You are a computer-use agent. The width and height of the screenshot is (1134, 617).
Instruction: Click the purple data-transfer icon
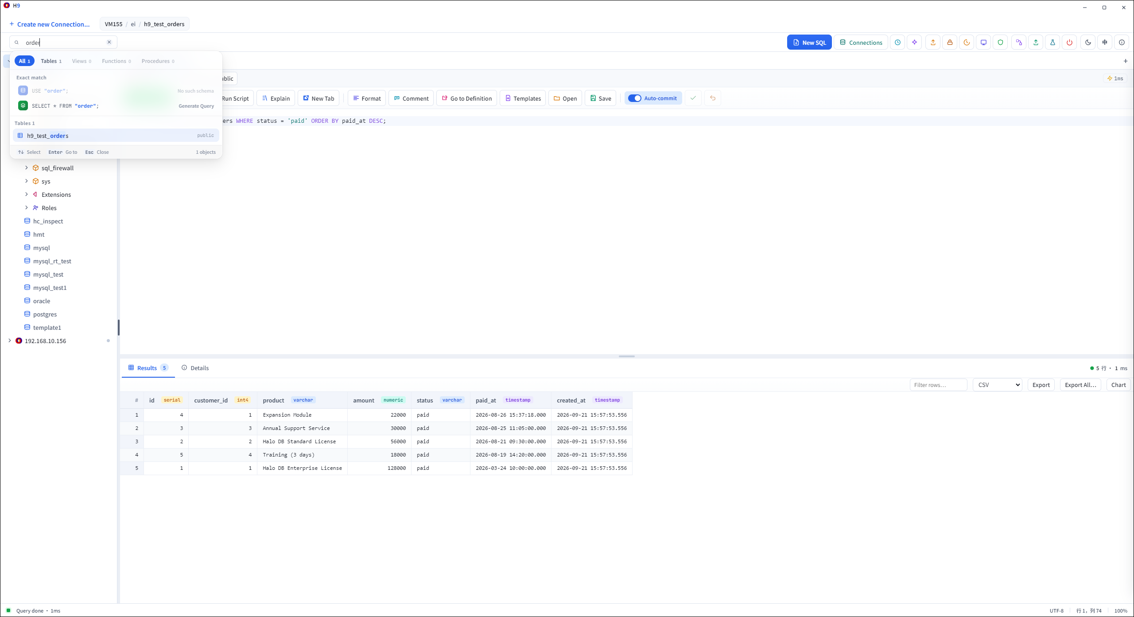pos(1019,43)
